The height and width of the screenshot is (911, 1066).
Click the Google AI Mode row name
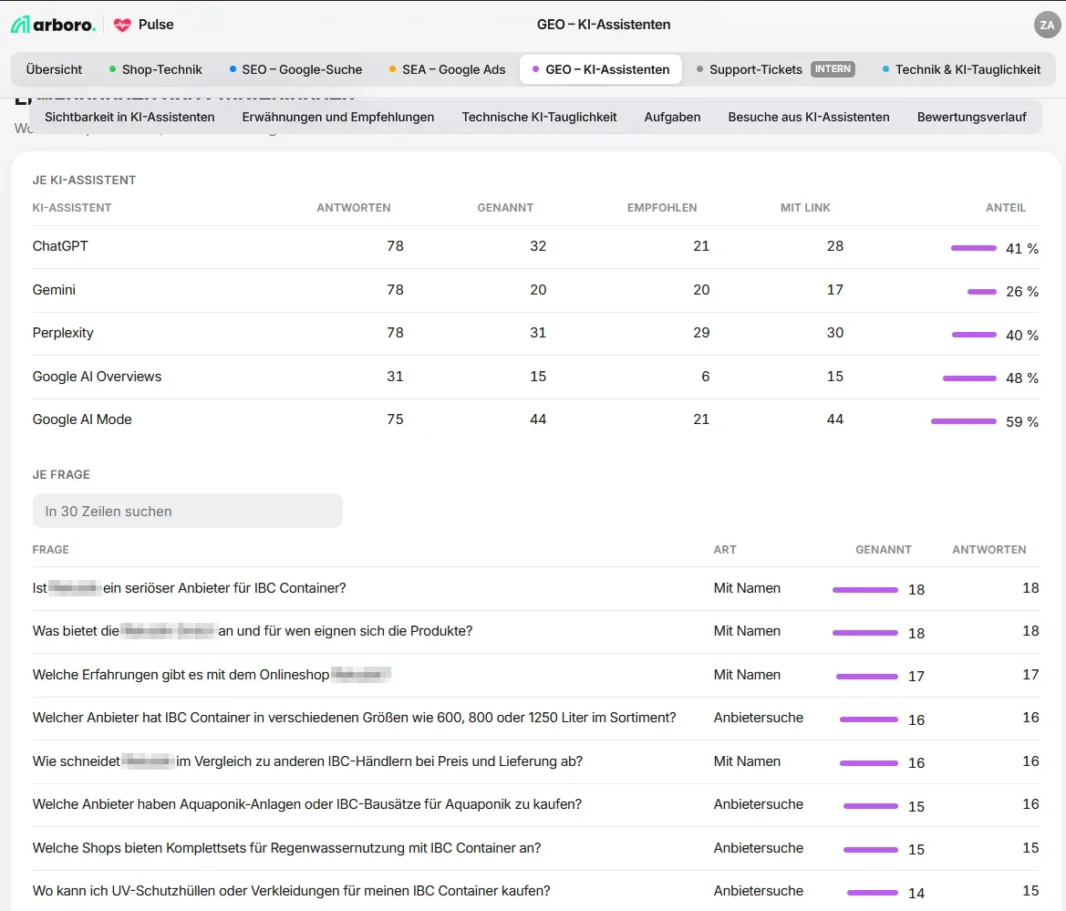[x=82, y=419]
